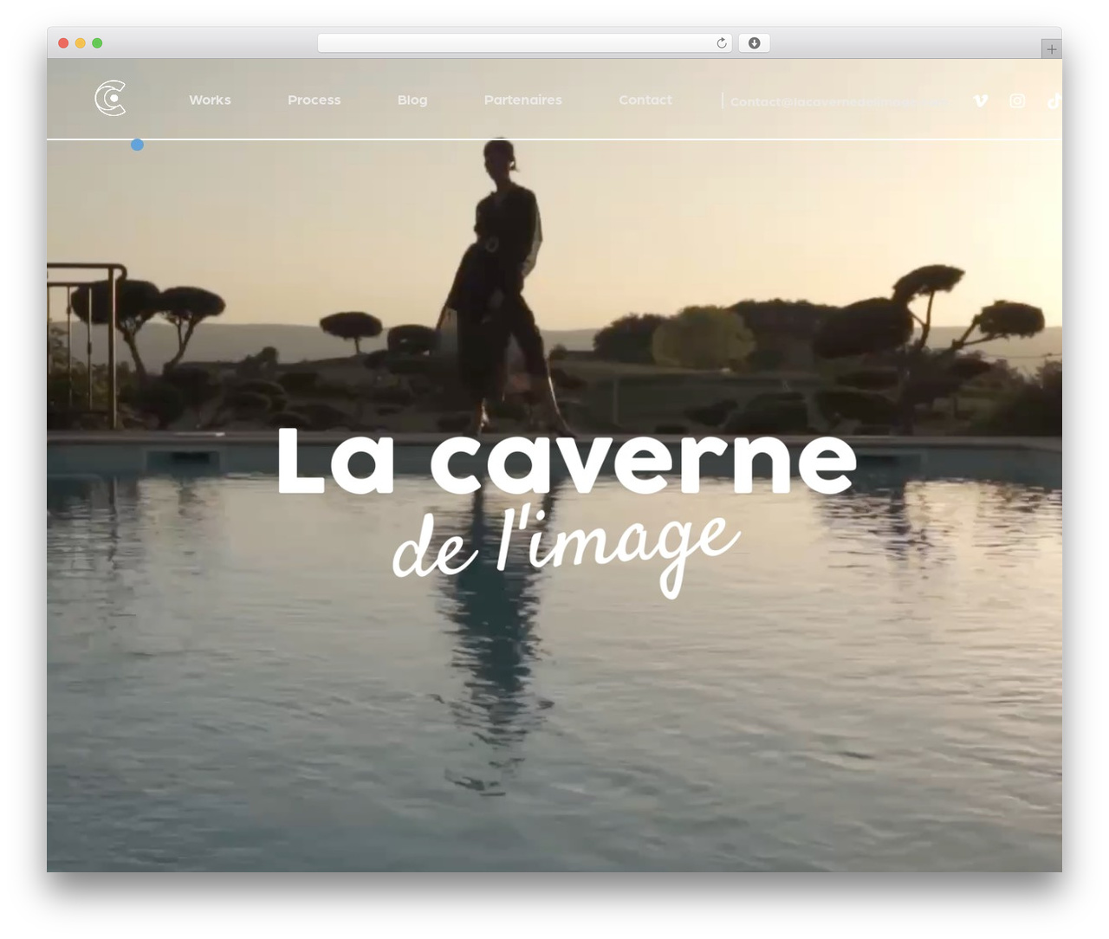
Task: Open the Works menu item
Action: [210, 100]
